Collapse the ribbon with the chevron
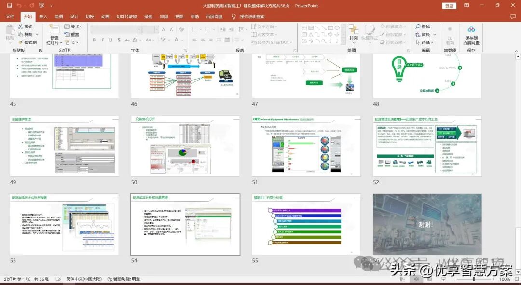This screenshot has width=521, height=285. tap(516, 51)
